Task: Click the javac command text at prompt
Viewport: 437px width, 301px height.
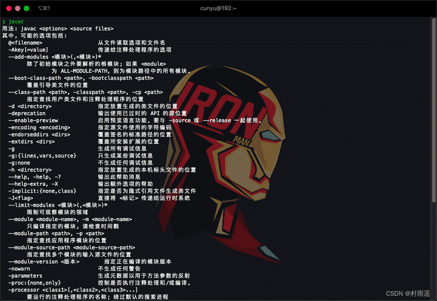Action: [16, 22]
